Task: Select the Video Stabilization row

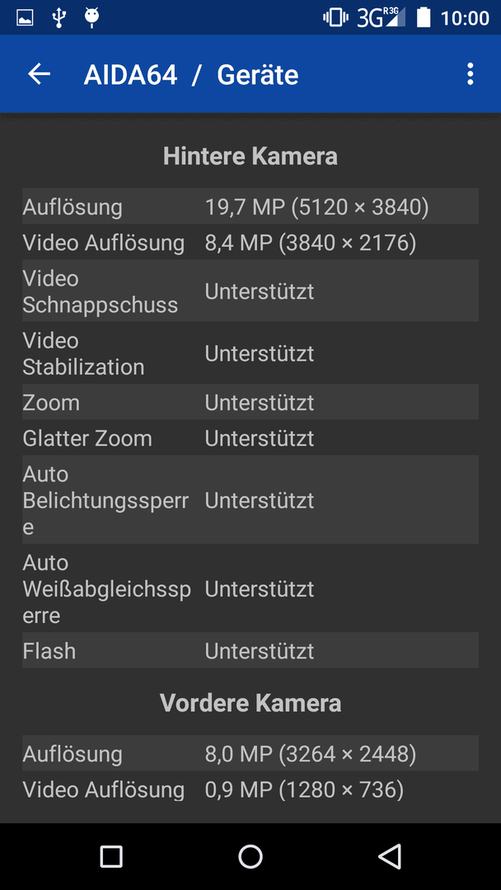Action: [x=250, y=353]
